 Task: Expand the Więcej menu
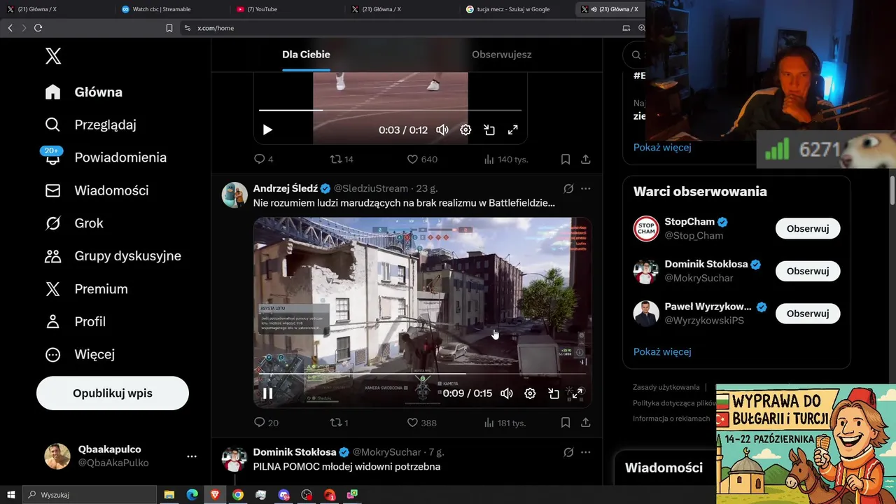coord(79,355)
